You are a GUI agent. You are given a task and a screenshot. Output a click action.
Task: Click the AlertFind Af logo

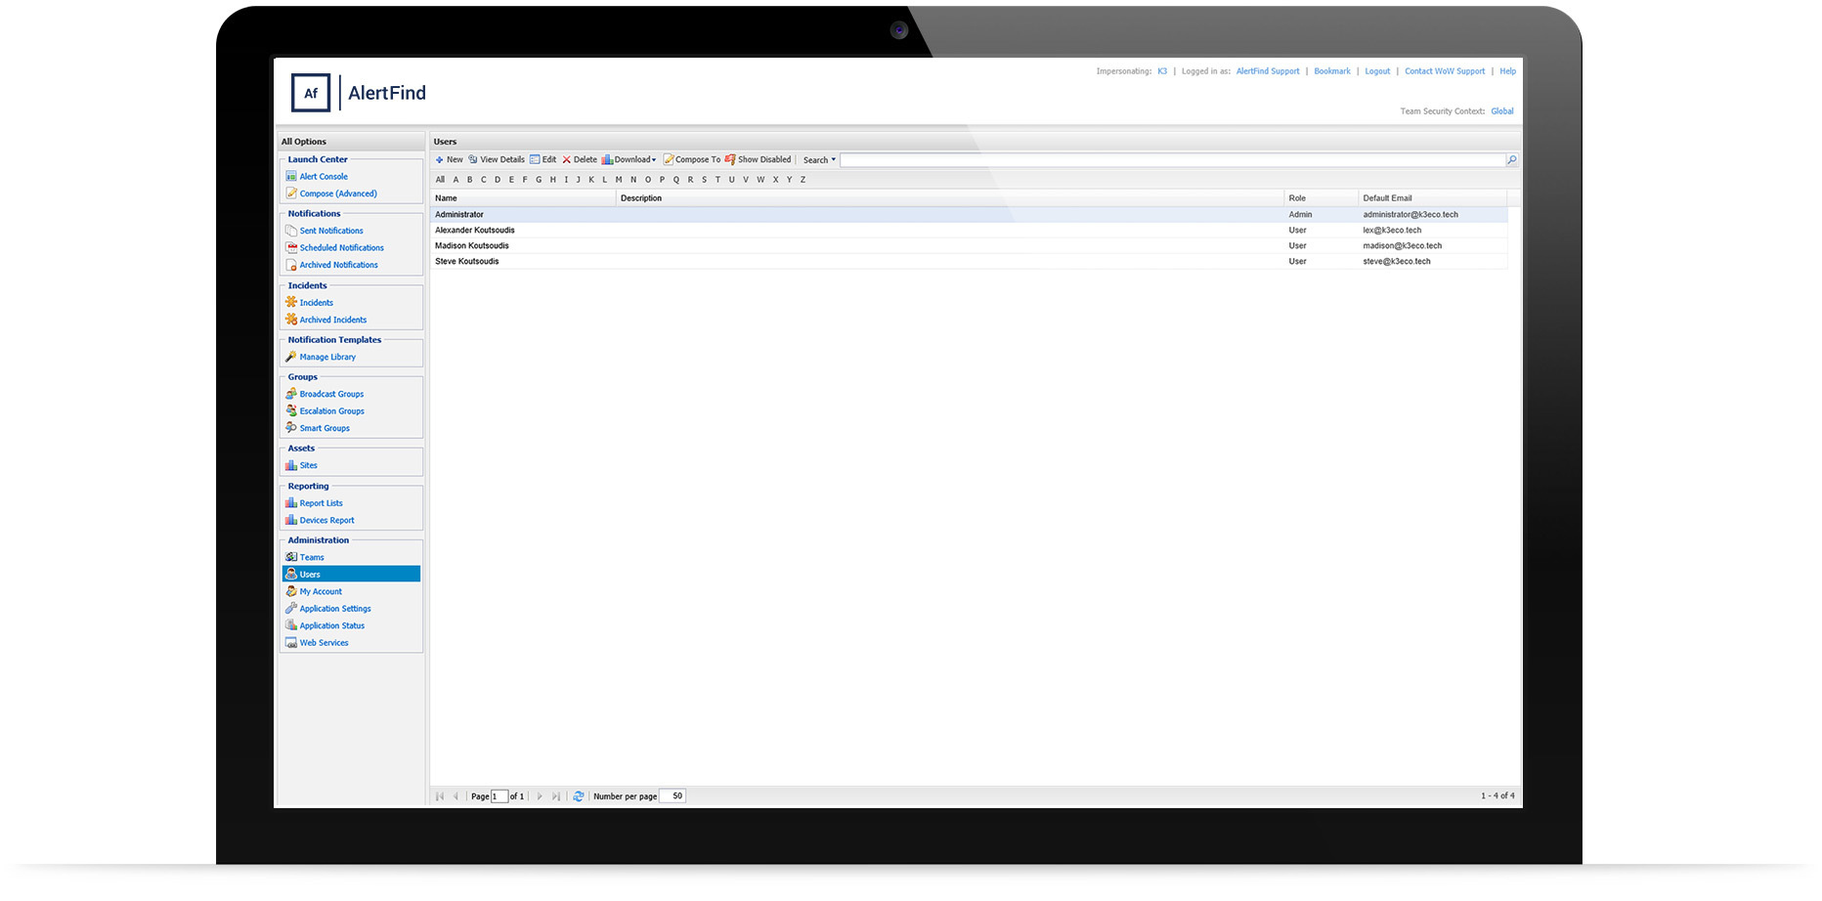click(x=311, y=93)
